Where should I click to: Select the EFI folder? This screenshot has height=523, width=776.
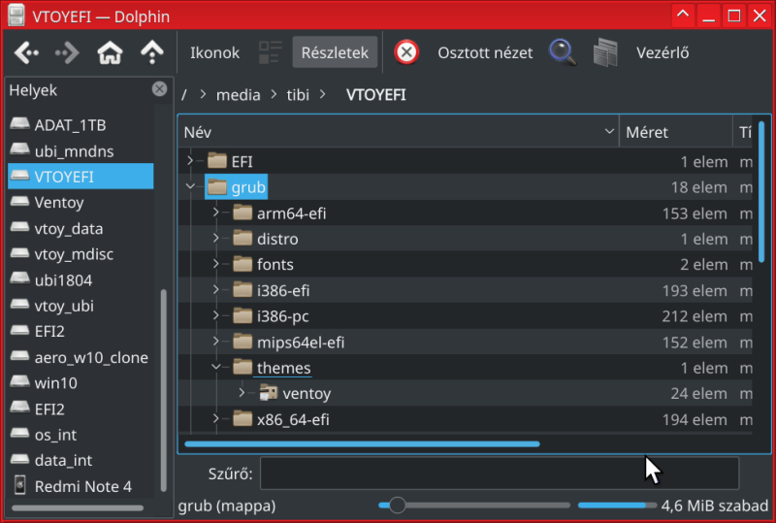[x=230, y=161]
